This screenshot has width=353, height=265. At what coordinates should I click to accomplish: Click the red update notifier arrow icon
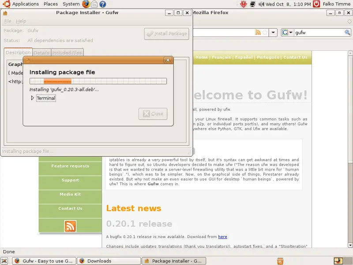244,4
